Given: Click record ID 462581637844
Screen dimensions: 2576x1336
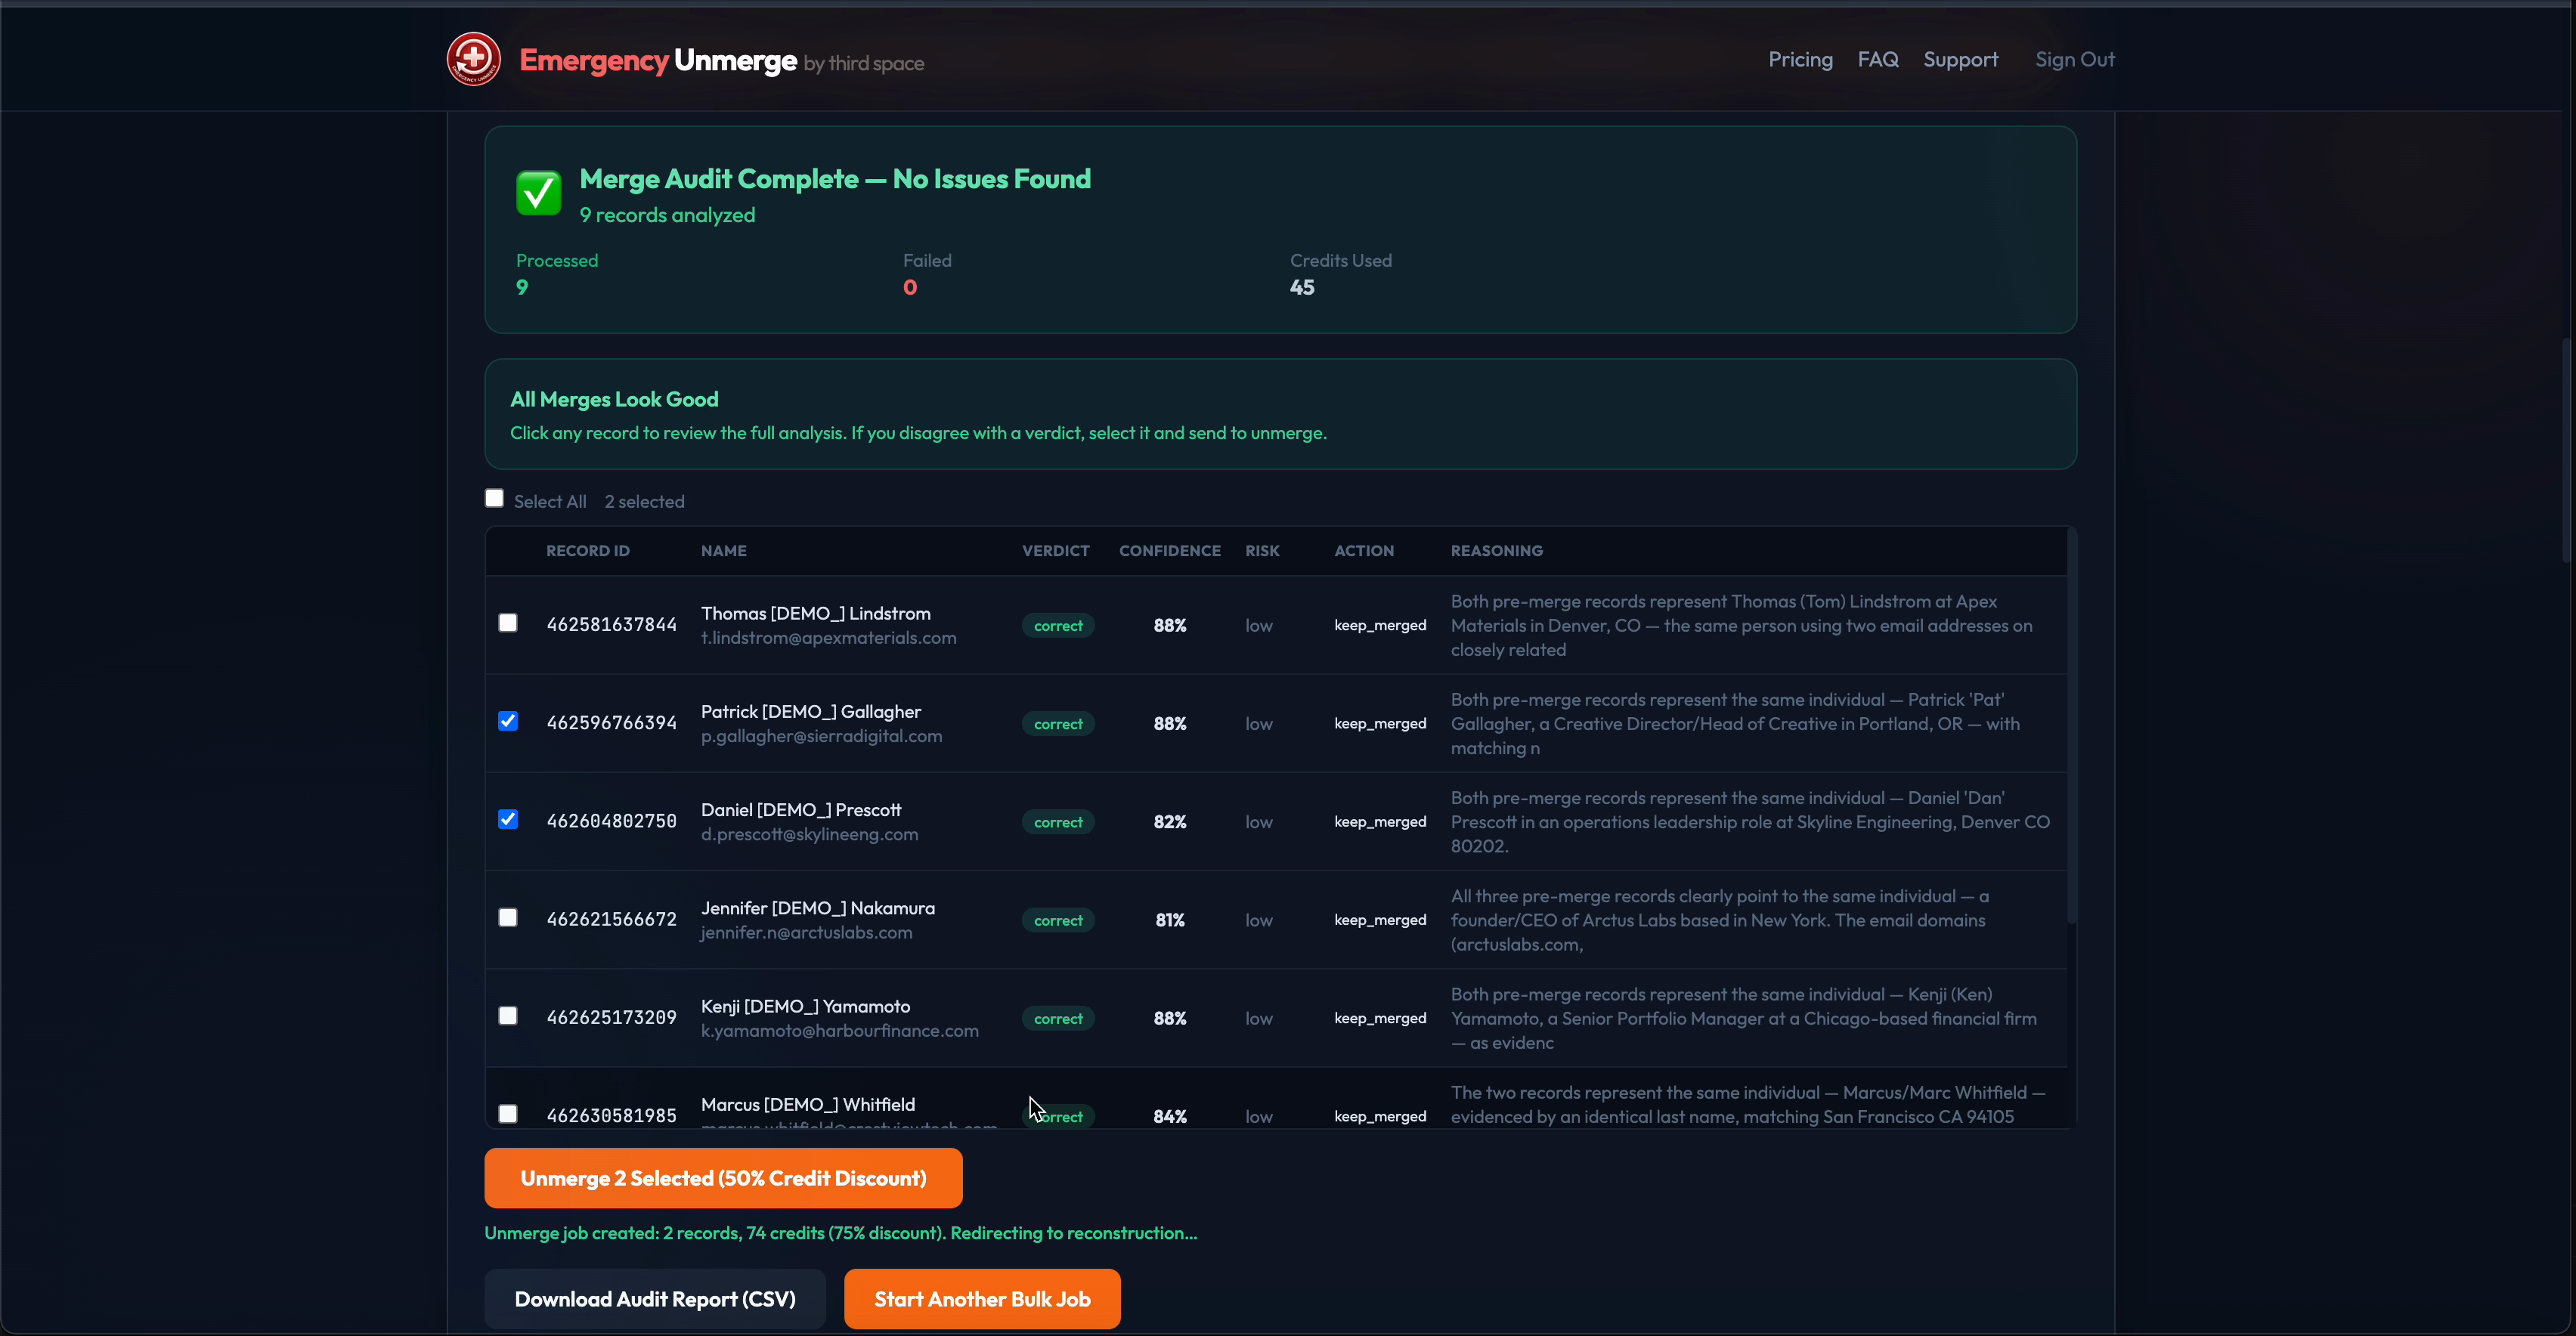Looking at the screenshot, I should pos(612,625).
